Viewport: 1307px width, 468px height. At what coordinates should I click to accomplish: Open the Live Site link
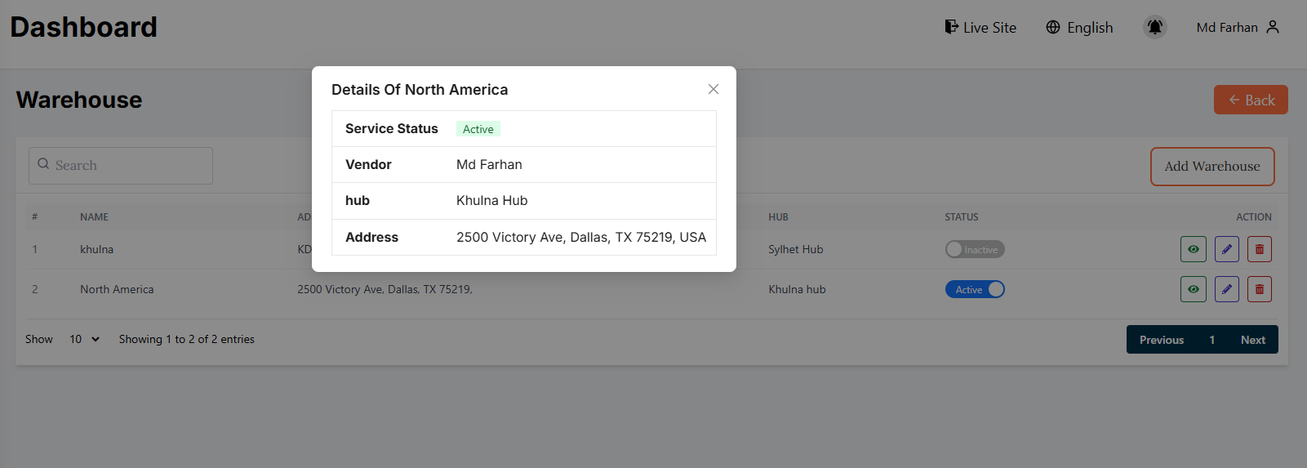click(x=980, y=28)
